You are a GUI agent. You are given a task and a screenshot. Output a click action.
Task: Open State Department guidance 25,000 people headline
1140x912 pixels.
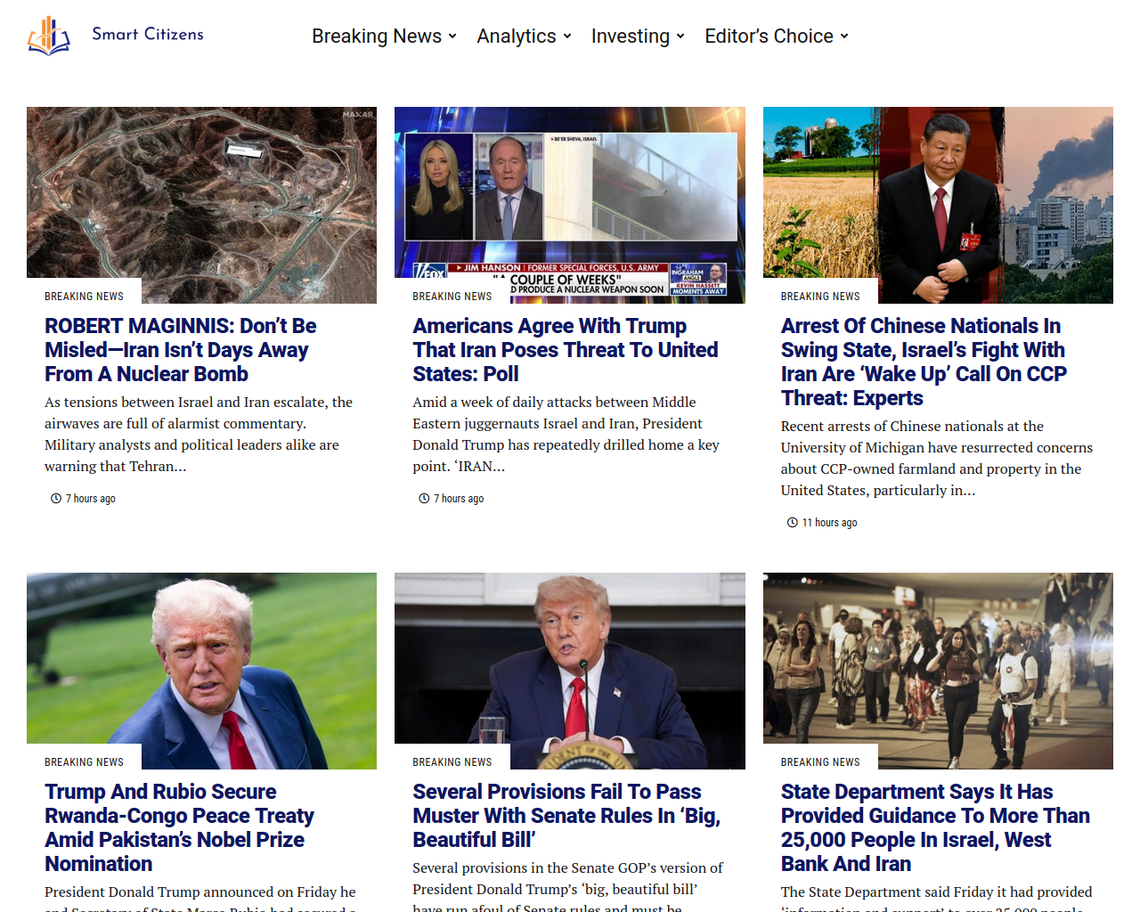[935, 827]
